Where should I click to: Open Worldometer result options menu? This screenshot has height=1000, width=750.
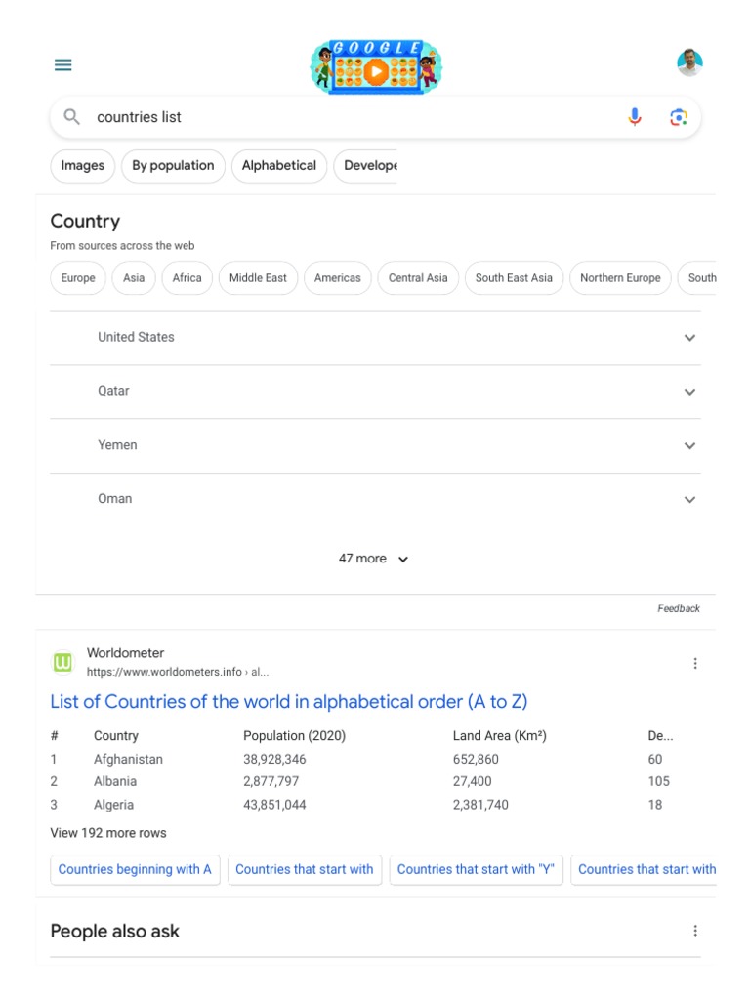(695, 664)
